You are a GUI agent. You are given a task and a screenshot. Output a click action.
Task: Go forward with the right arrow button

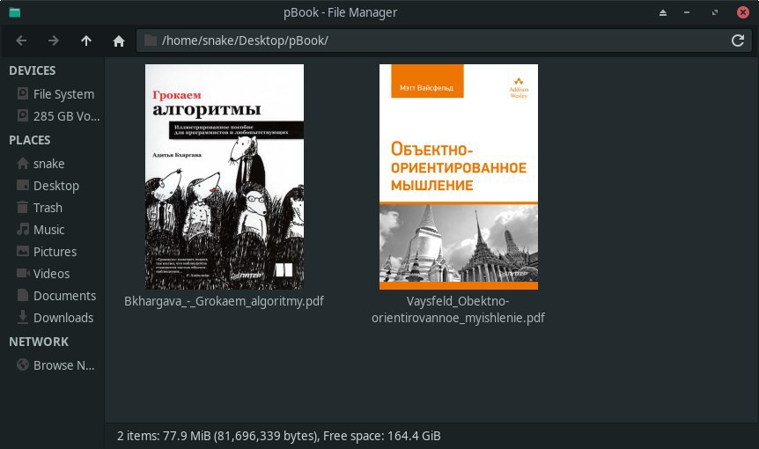pyautogui.click(x=54, y=40)
